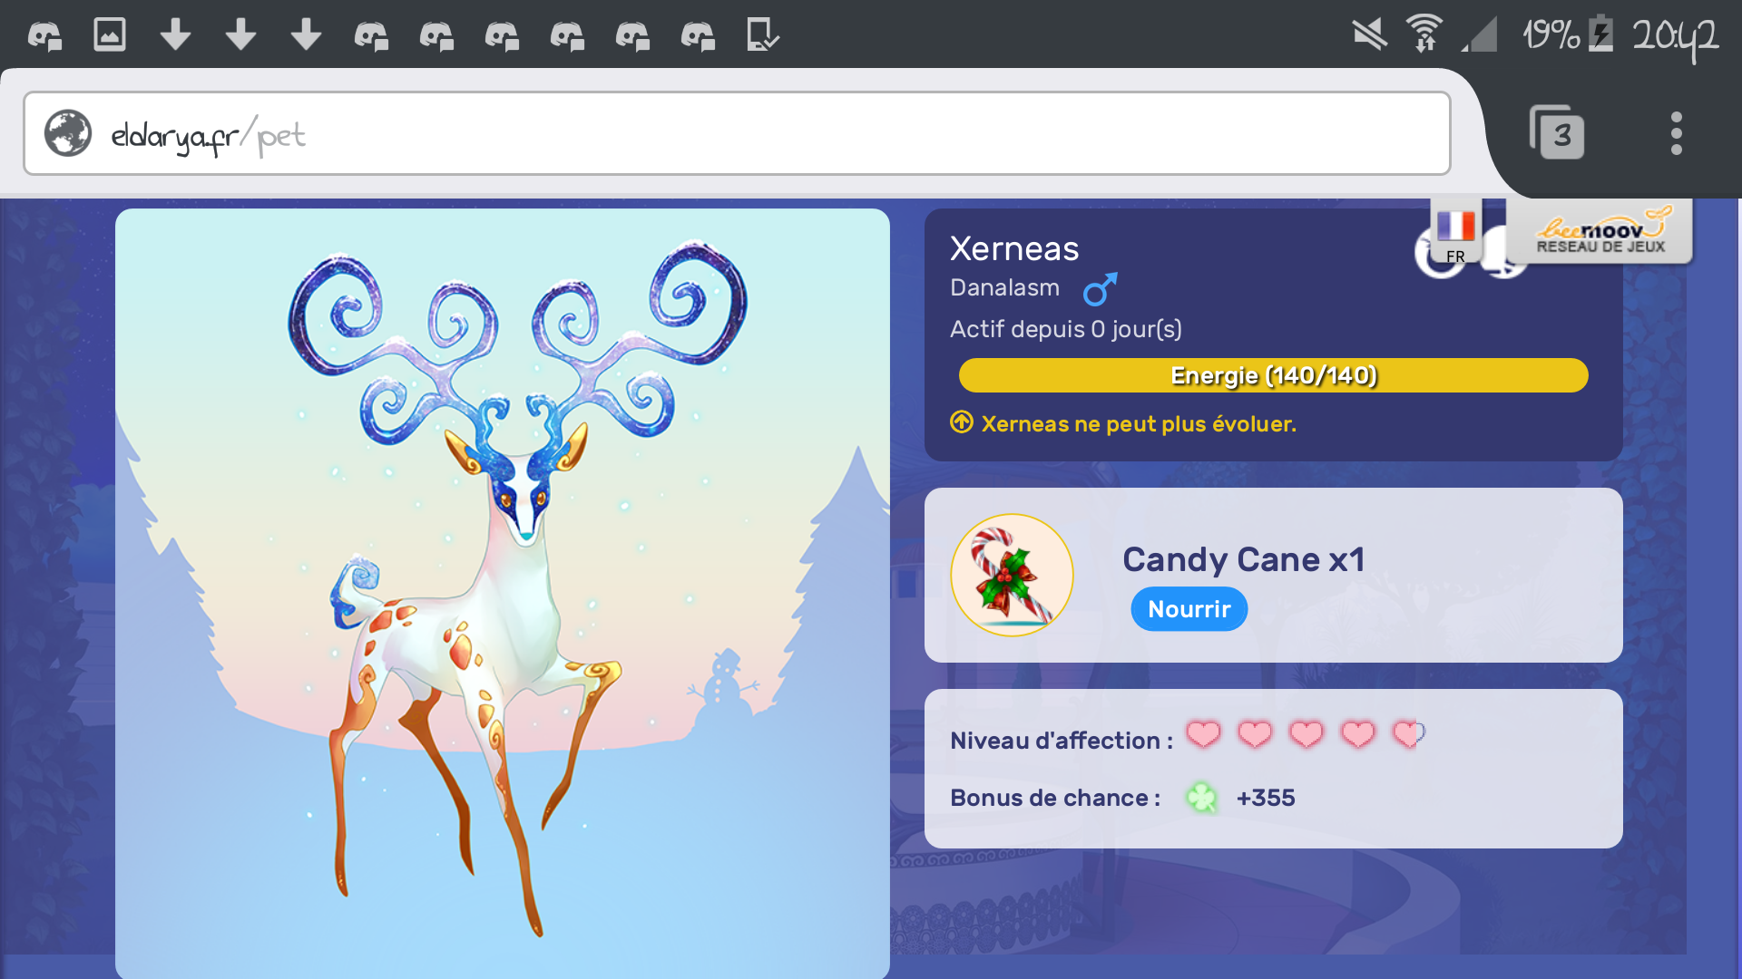Open the first Discord notification in status bar
This screenshot has width=1742, height=979.
pos(44,35)
